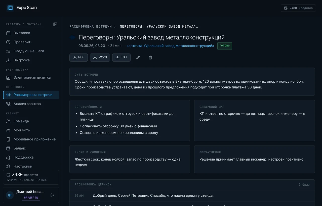The image size is (322, 206).
Task: Click the gear icon beside Настройки
Action: coord(8,167)
